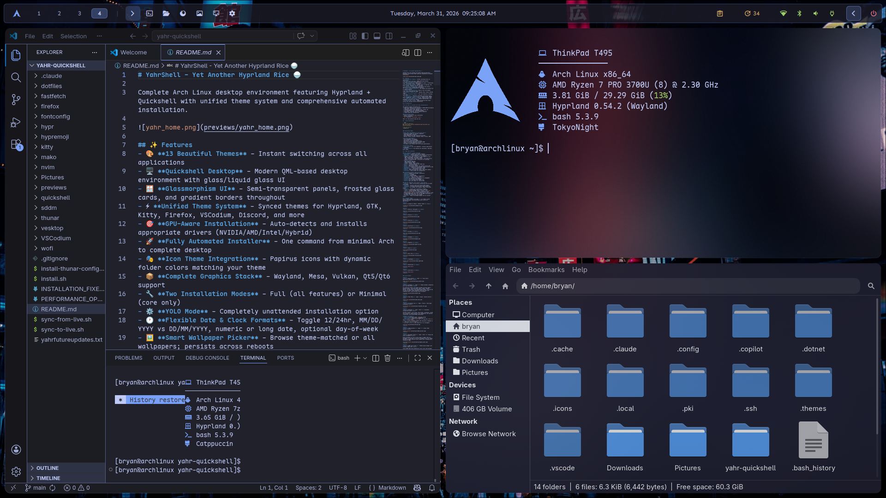Screen dimensions: 886x498
Task: Click the power icon in top bar
Action: [874, 13]
